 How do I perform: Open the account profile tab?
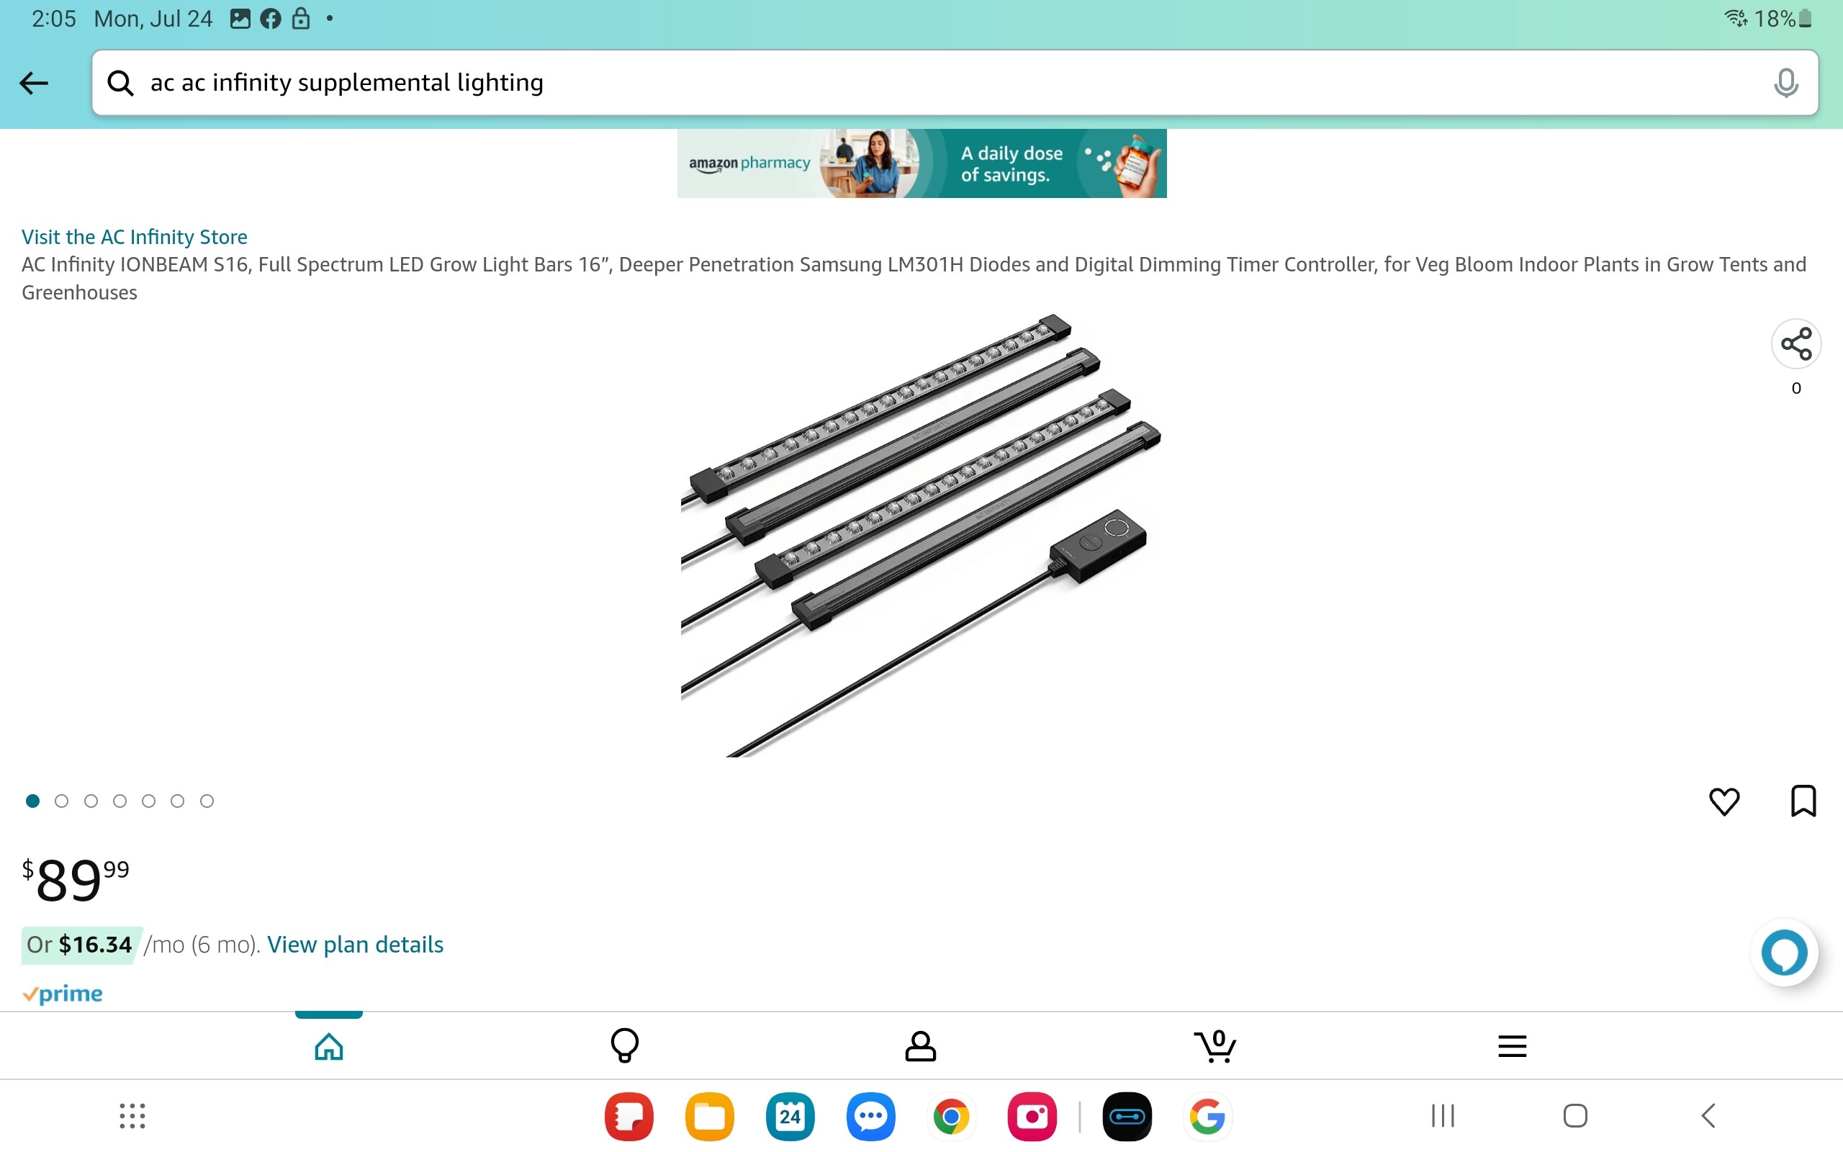tap(920, 1046)
